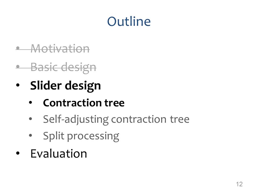Screen dimensions: 258x193
Task: Click the Self-adjusting contraction tree line
Action: click(116, 119)
